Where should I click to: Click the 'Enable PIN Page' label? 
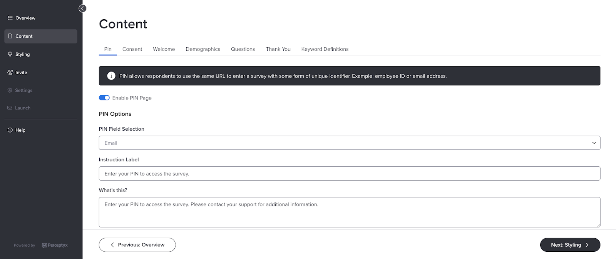(132, 98)
